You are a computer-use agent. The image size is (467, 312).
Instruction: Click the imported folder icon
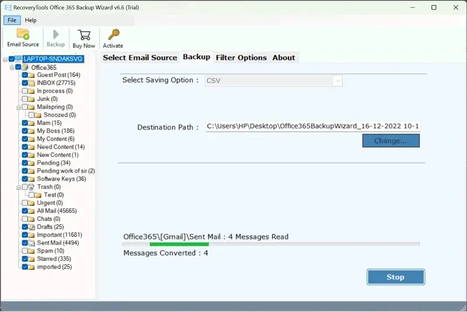32,267
